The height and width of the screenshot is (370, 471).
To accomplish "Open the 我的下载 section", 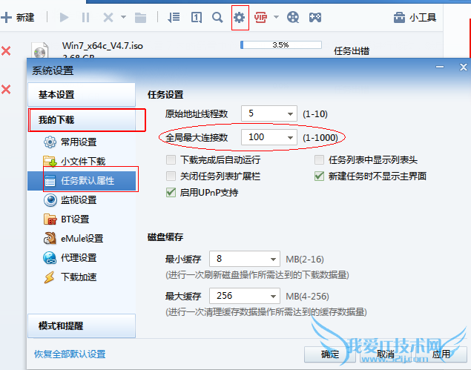I will pos(82,120).
